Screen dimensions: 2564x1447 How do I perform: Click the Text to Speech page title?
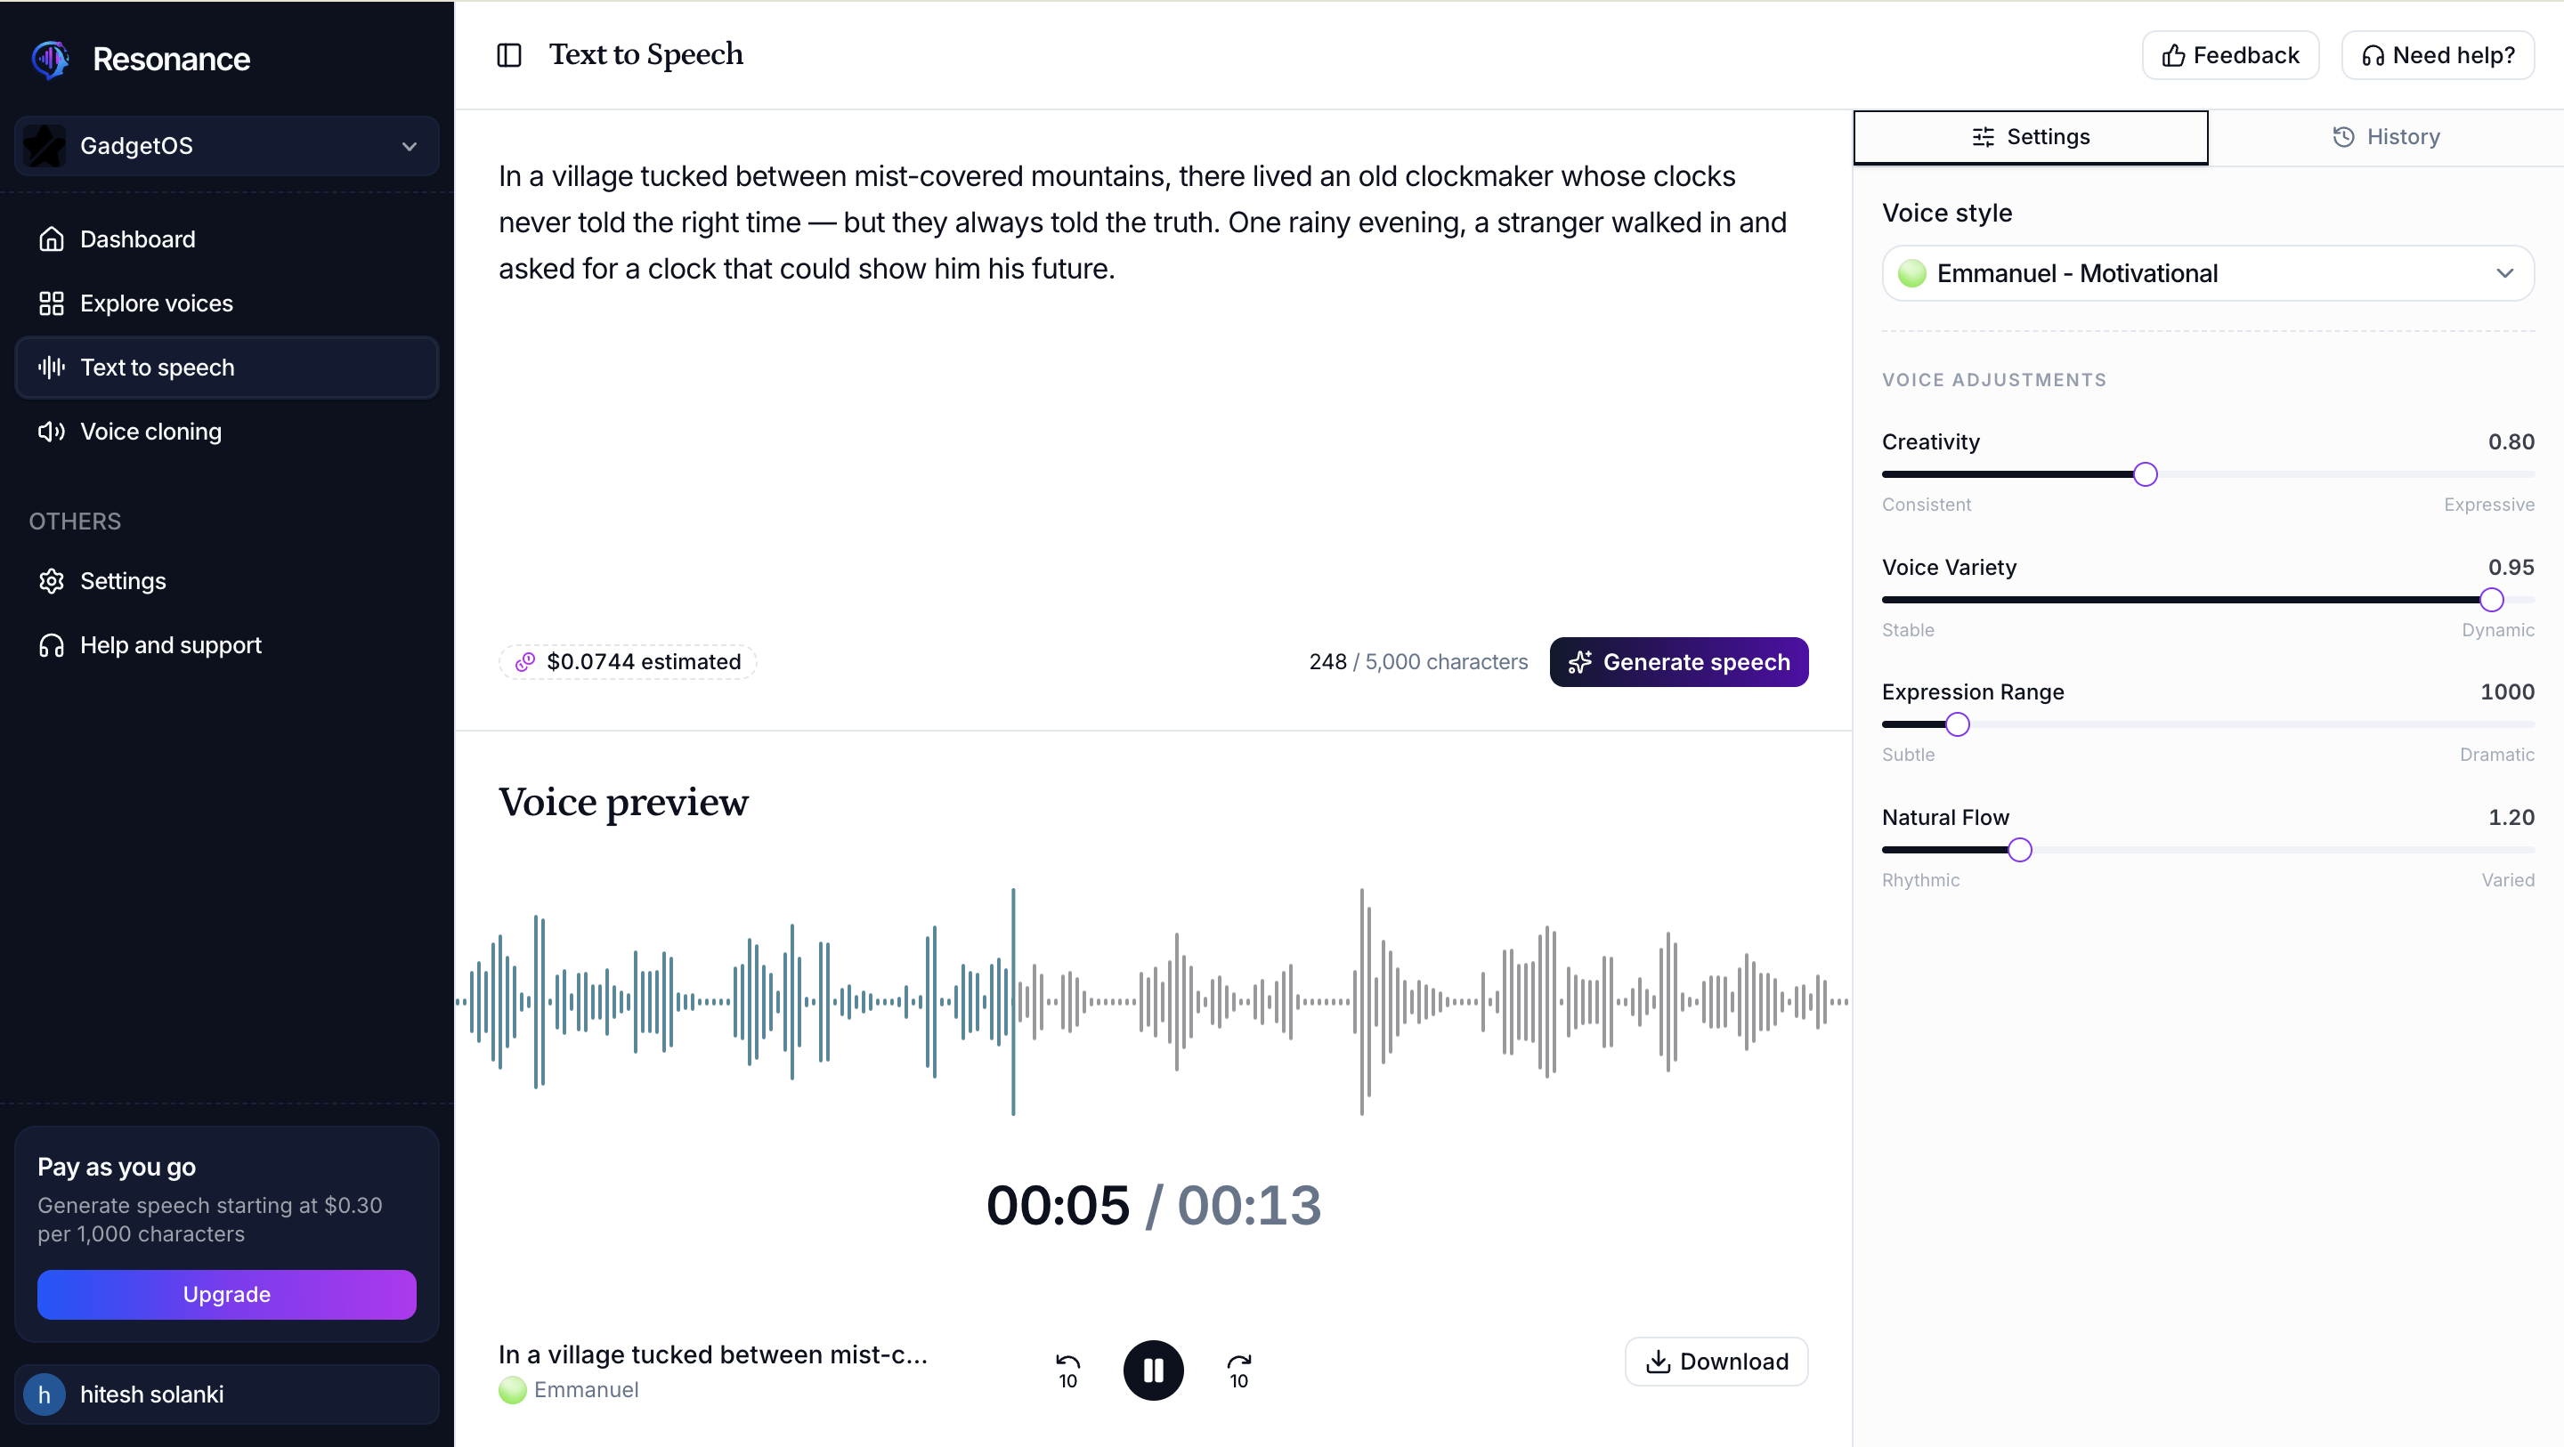(x=646, y=55)
